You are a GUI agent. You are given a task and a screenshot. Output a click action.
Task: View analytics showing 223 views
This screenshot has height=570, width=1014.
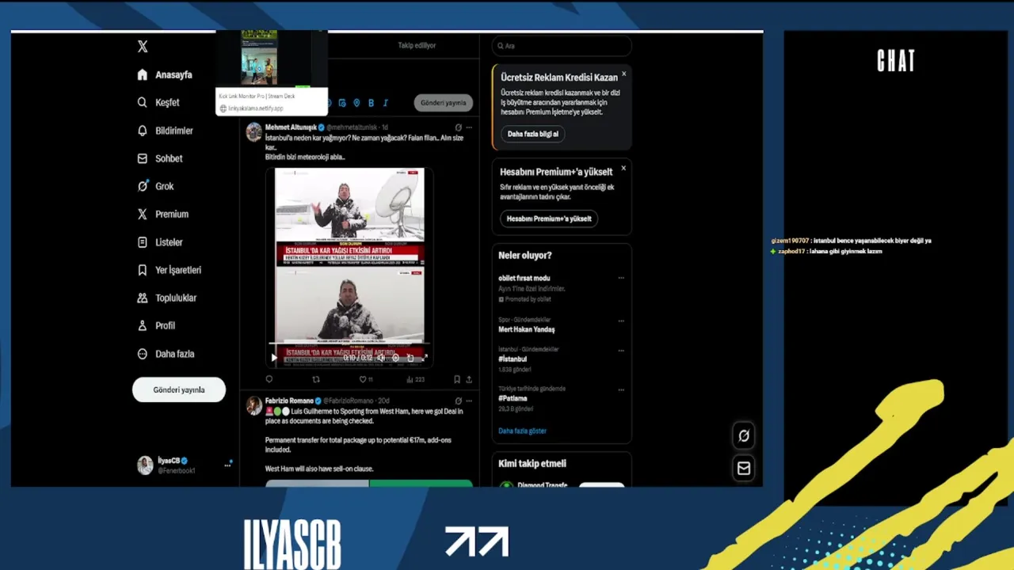pyautogui.click(x=415, y=379)
